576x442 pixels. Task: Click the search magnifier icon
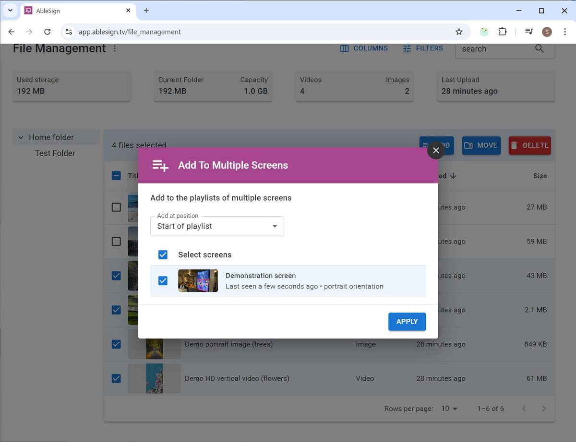point(539,48)
